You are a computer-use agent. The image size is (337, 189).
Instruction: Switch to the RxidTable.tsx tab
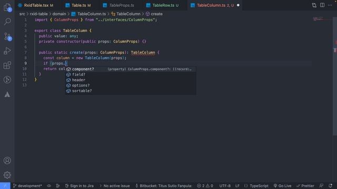click(x=36, y=5)
